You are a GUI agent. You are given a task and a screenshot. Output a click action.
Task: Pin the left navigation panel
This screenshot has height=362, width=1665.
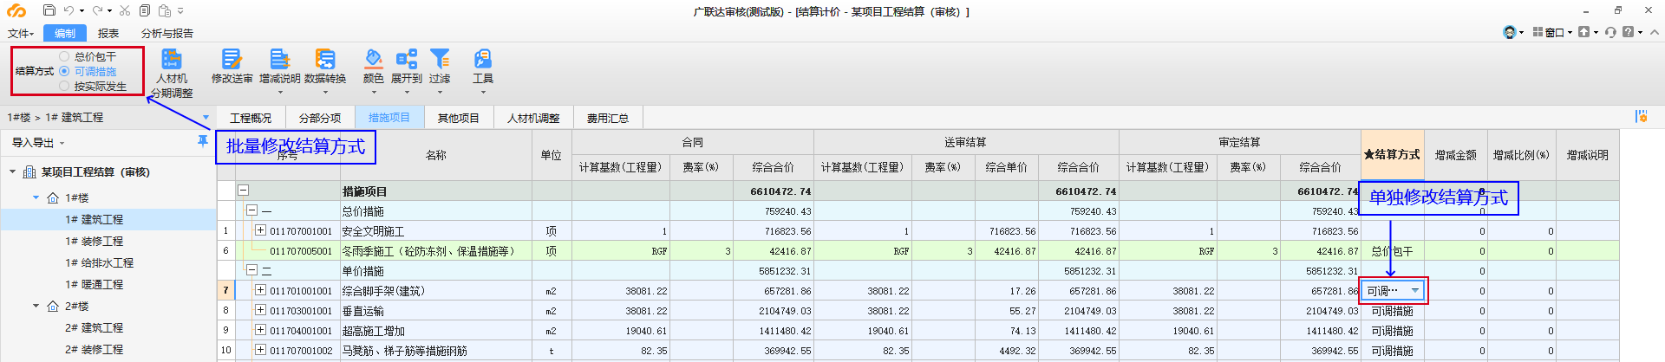[203, 140]
